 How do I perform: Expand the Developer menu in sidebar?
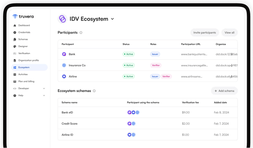coord(44,89)
